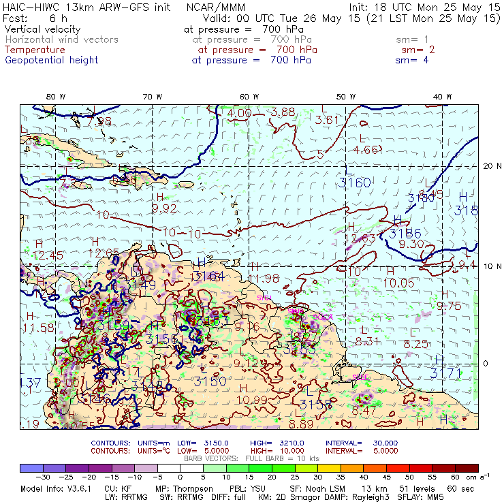Click the color swatch between 15 and 20
Screen dimensions: 504x504
click(260, 468)
